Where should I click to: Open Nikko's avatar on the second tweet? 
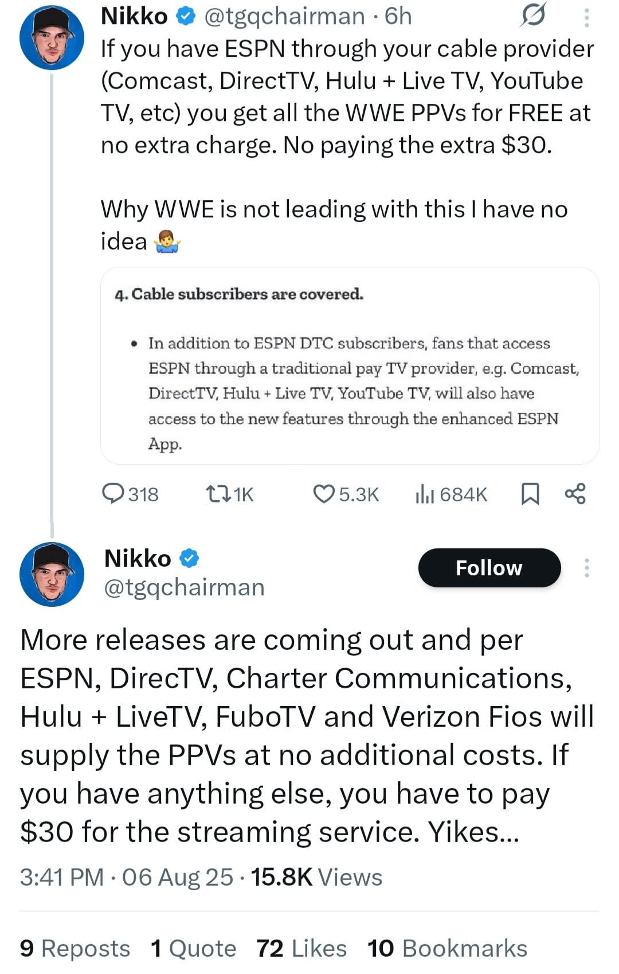(x=52, y=574)
